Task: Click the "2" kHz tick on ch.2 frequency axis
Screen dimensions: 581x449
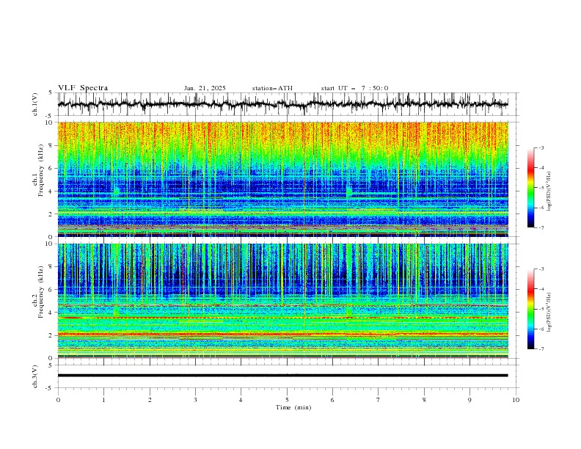Action: [51, 335]
